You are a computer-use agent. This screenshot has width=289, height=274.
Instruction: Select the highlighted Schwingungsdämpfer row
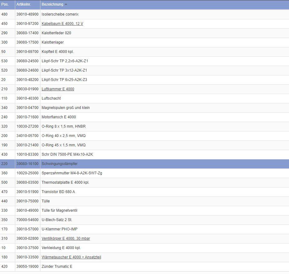[x=59, y=164]
